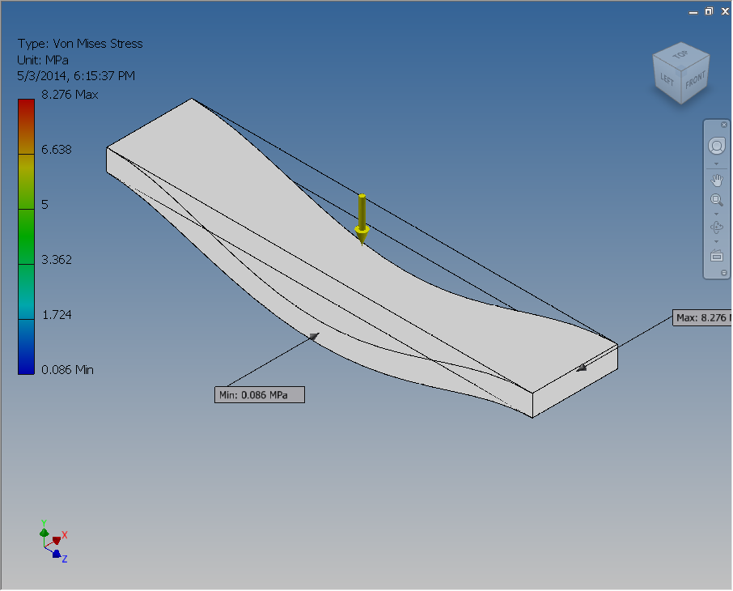Select the View Face camera tool
Image resolution: width=733 pixels, height=591 pixels.
click(x=717, y=256)
